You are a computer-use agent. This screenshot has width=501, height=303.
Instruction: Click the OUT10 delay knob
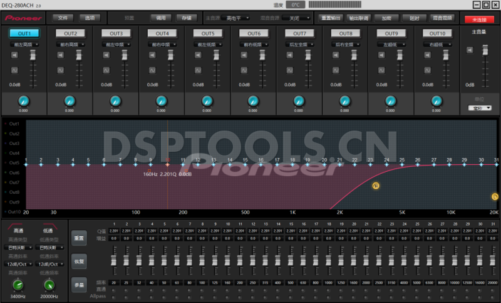click(436, 101)
